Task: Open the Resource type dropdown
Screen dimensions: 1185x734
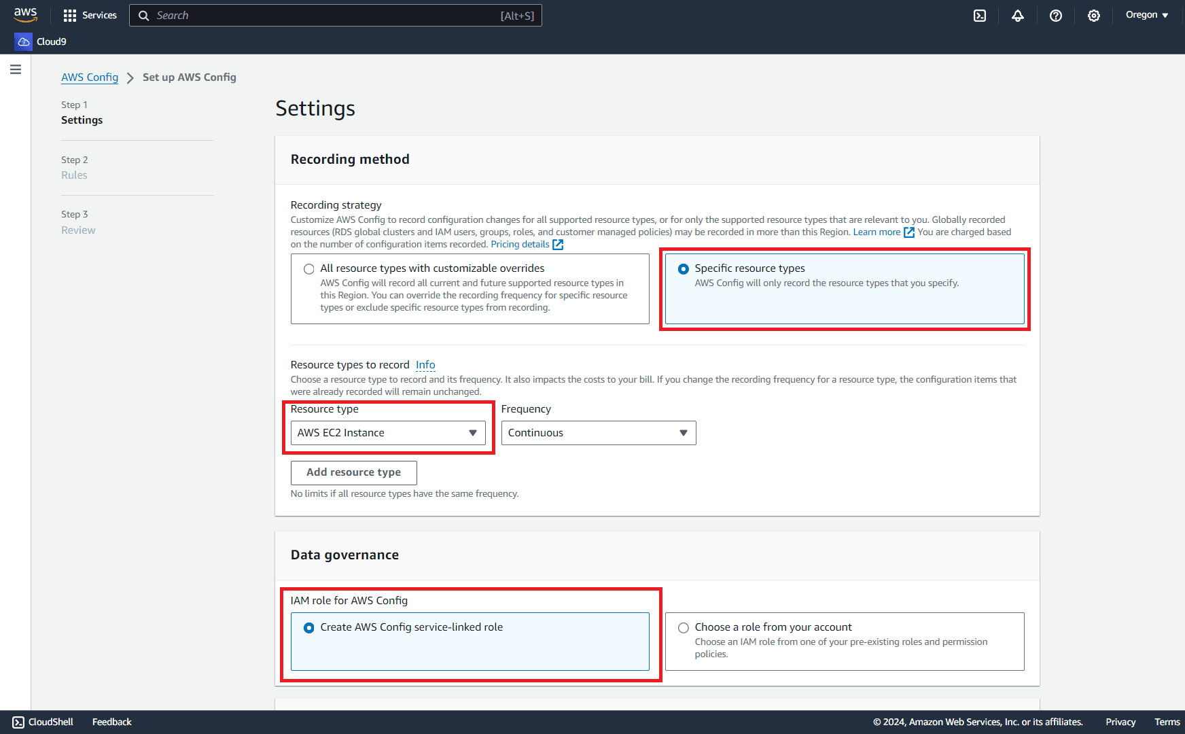Action: pos(388,433)
